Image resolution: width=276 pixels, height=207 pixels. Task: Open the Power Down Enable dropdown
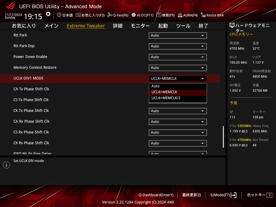click(178, 57)
